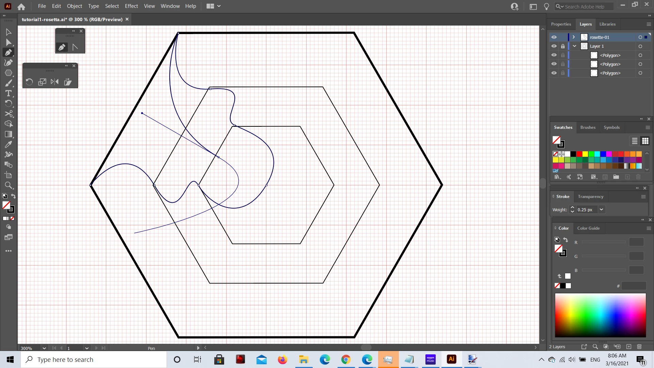Click the Reflect tool in floating panel
Screen dimensions: 654x368
pos(54,82)
